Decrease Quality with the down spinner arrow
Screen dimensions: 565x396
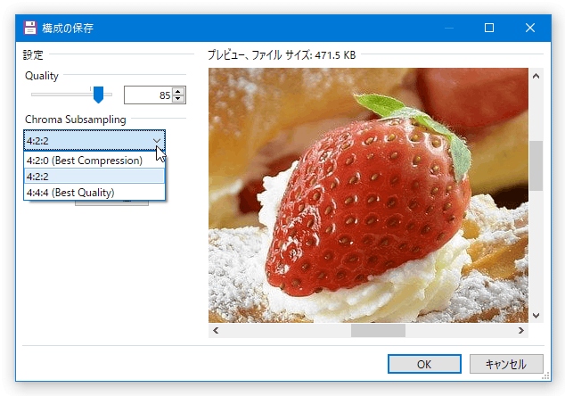point(178,99)
